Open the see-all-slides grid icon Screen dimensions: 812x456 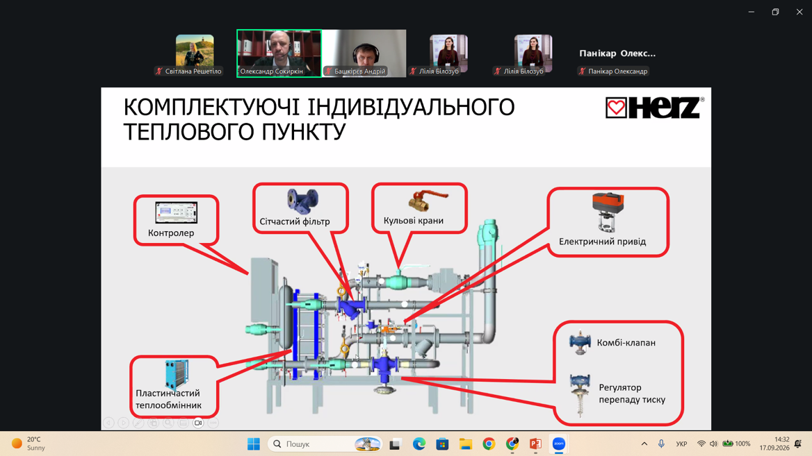(x=153, y=423)
